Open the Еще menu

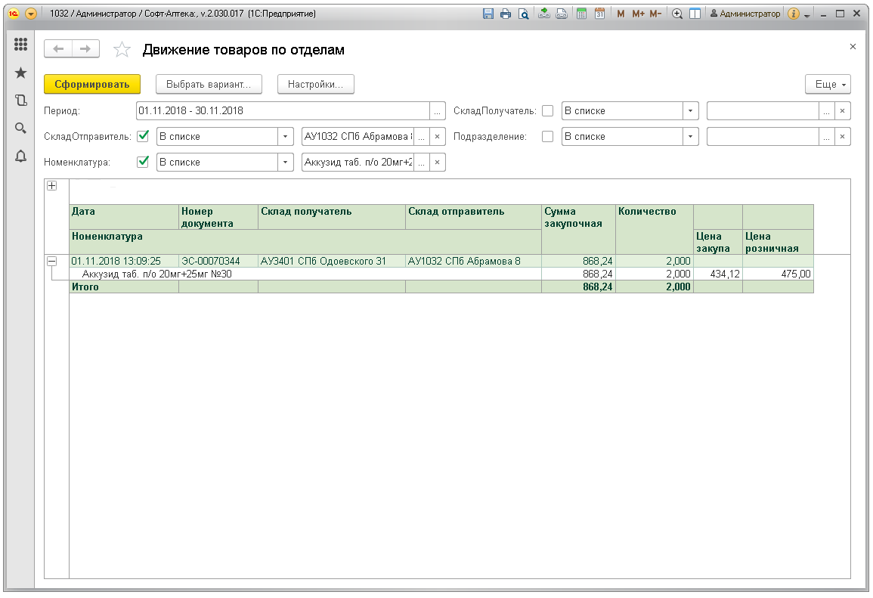point(829,85)
